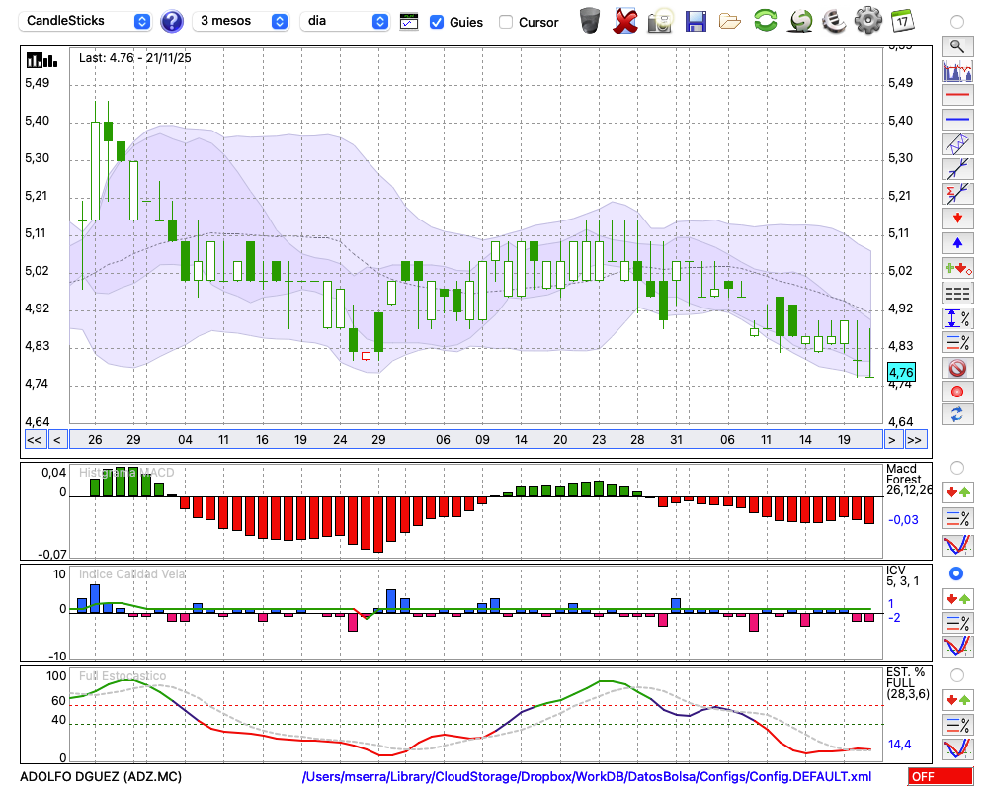The image size is (988, 791).
Task: Enable the Cursor checkbox
Action: (x=506, y=22)
